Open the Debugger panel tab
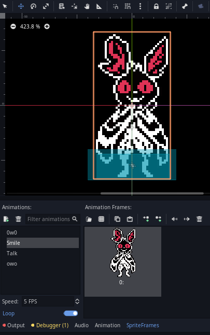The image size is (210, 335). (x=50, y=325)
